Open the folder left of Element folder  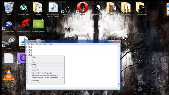pos(111,7)
